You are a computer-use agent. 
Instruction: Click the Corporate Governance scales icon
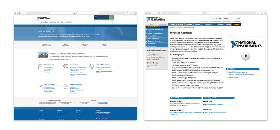click(66, 86)
